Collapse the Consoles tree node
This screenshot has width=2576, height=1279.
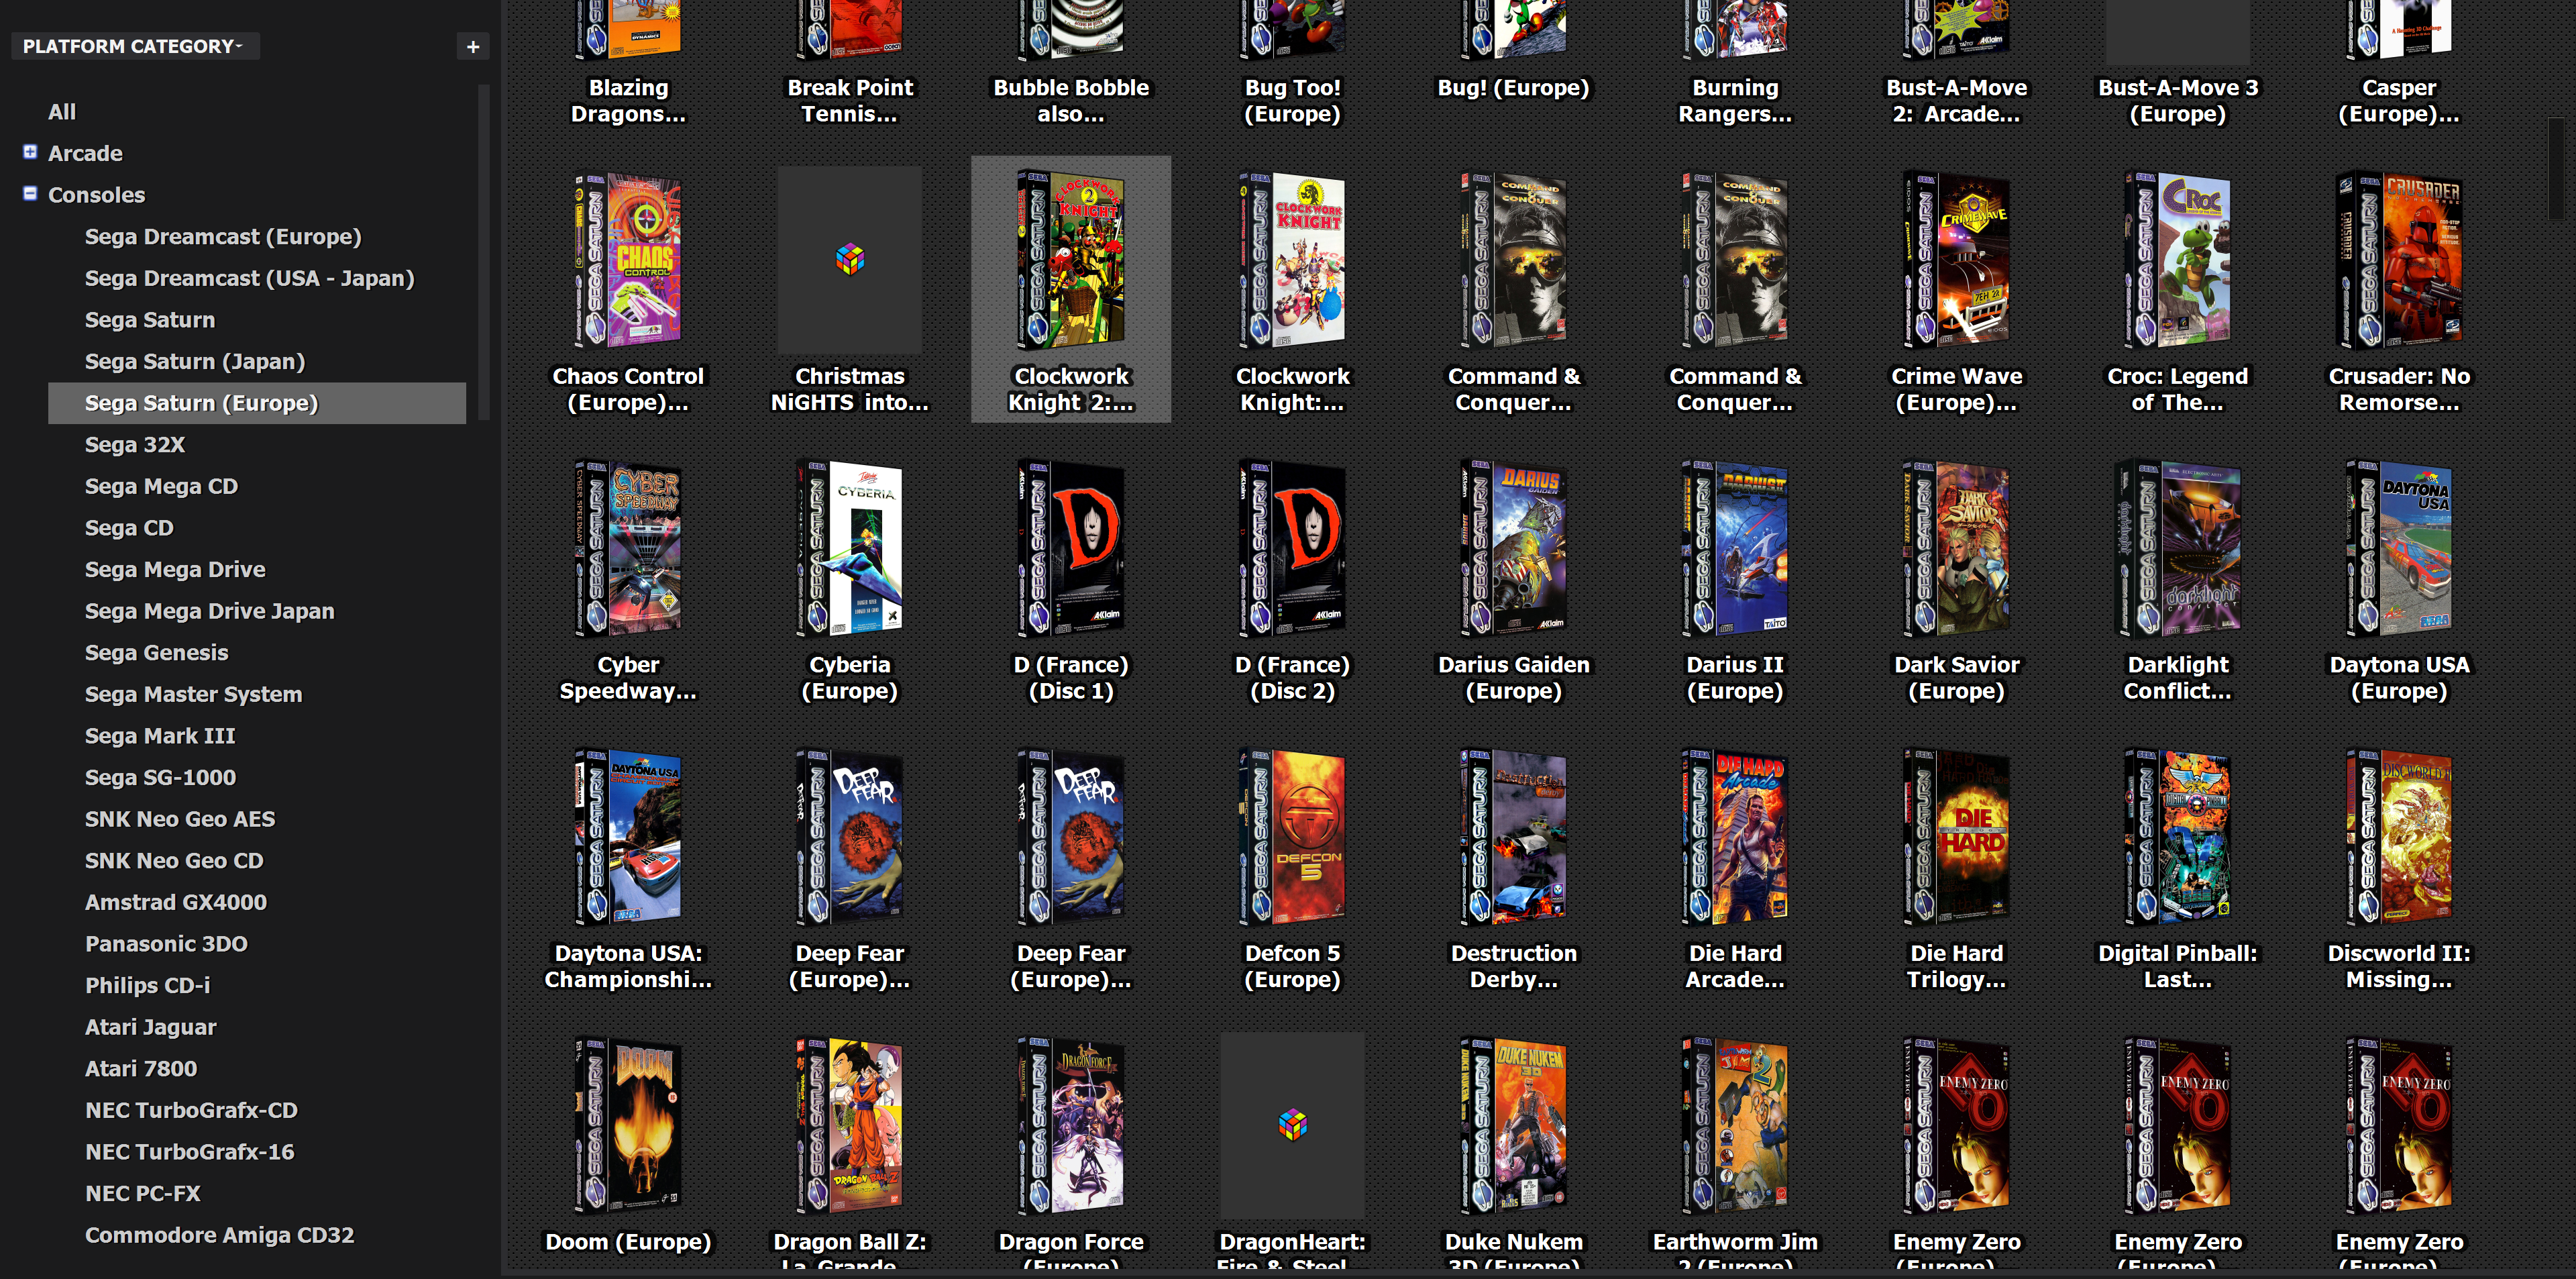[x=30, y=193]
